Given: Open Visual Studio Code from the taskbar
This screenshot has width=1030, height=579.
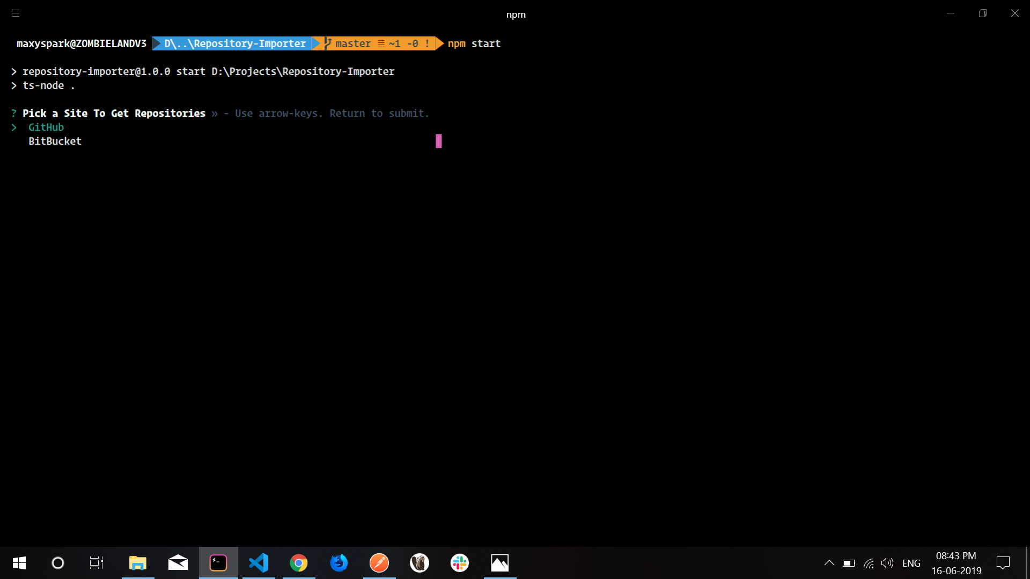Looking at the screenshot, I should pyautogui.click(x=259, y=563).
